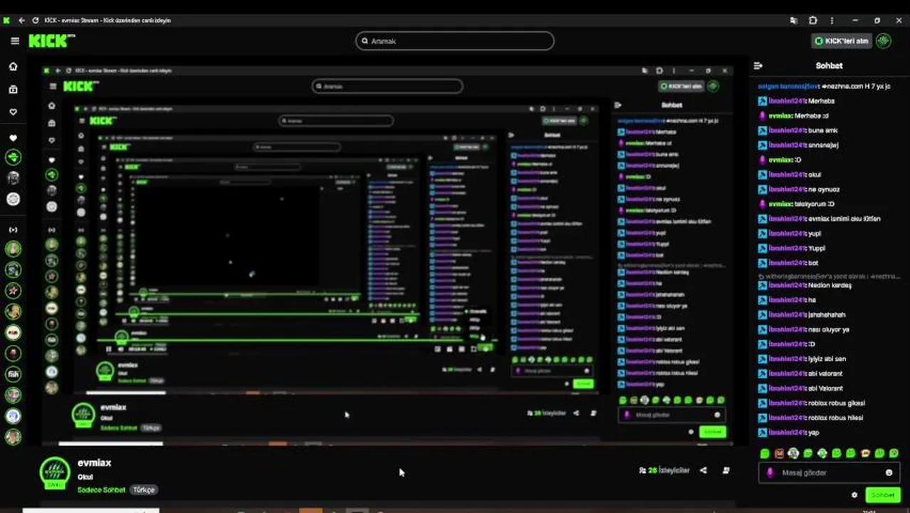Open the Home icon in the outermost sidebar
The height and width of the screenshot is (513, 910).
(13, 66)
